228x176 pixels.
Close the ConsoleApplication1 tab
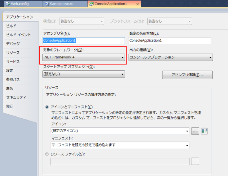click(x=137, y=4)
